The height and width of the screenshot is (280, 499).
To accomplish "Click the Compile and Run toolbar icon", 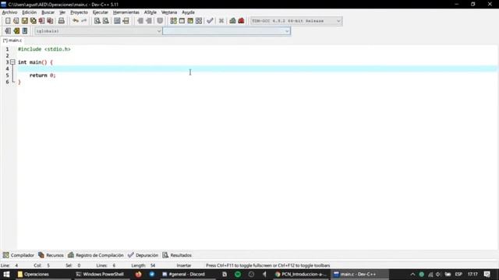I will coord(190,21).
